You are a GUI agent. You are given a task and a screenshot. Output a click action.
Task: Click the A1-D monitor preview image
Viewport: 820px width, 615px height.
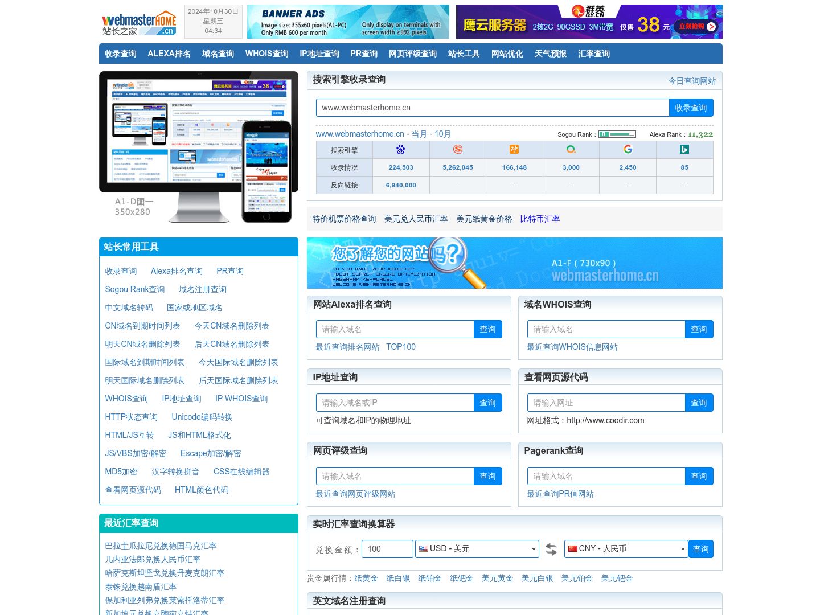(x=199, y=147)
